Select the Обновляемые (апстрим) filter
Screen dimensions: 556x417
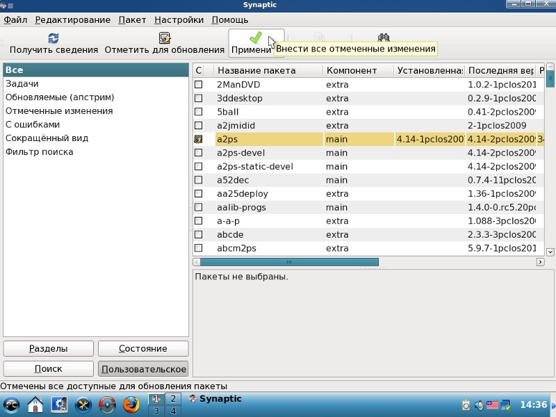coord(60,97)
